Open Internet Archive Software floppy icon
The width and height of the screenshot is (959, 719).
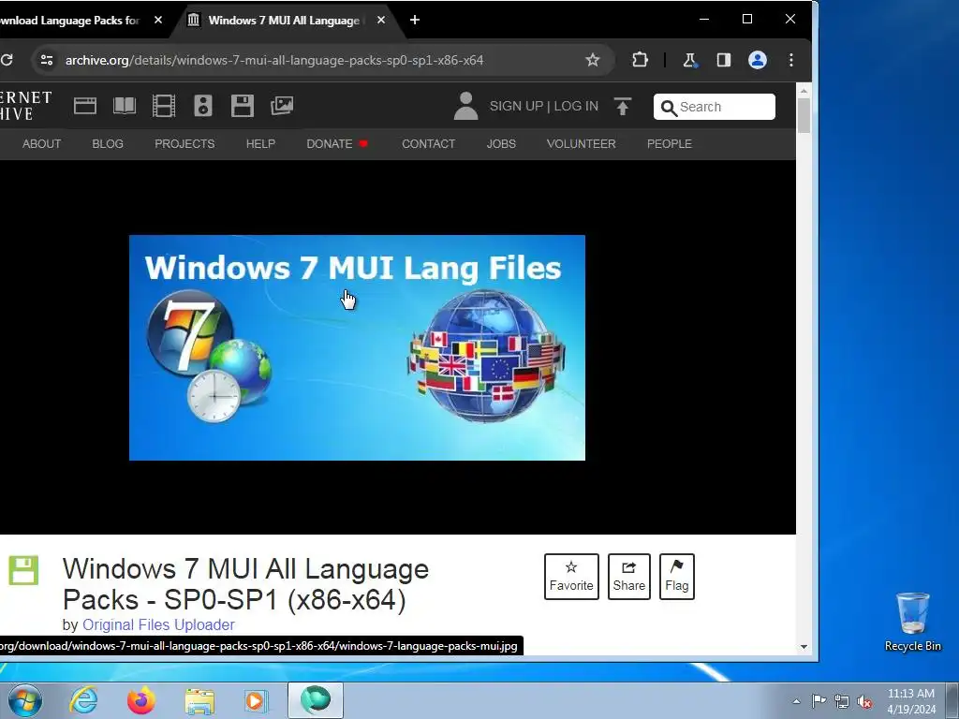243,106
